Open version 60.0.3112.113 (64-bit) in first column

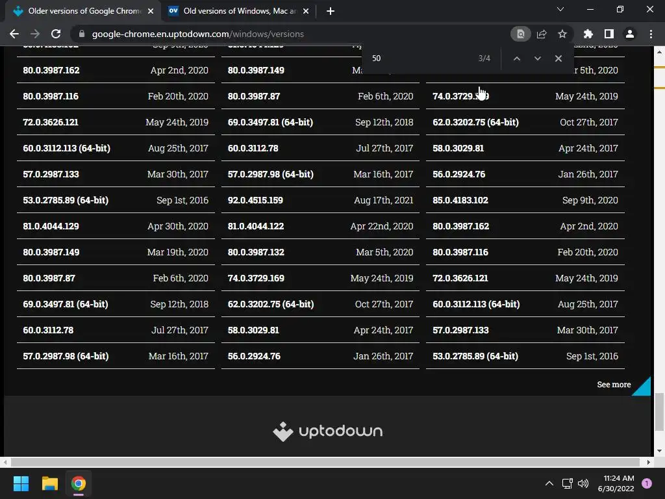pos(116,148)
